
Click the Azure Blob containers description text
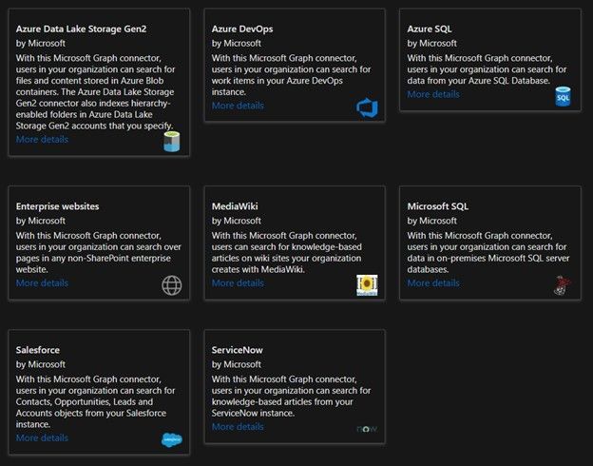[95, 92]
